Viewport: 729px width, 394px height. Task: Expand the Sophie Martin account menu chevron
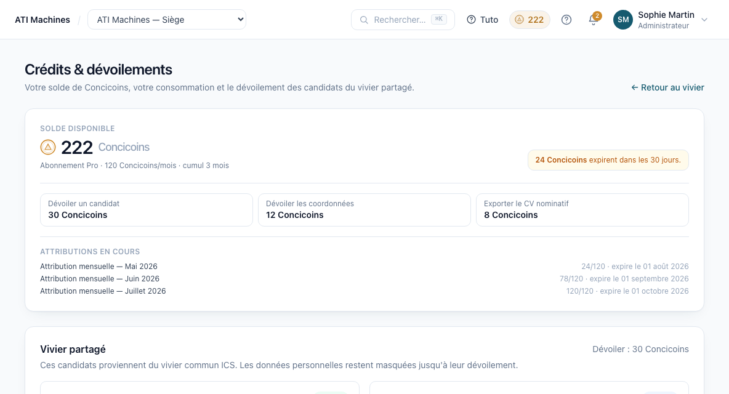click(704, 20)
